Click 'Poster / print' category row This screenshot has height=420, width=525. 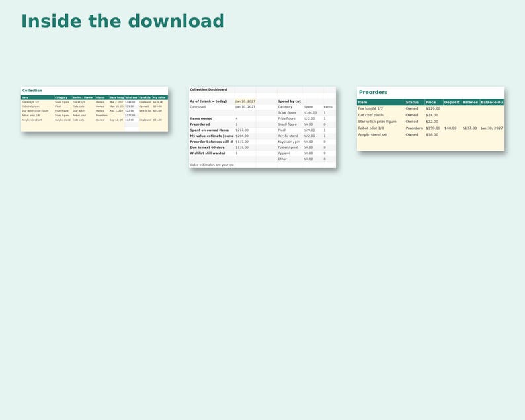click(288, 147)
